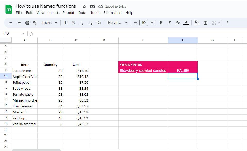Image resolution: width=247 pixels, height=151 pixels.
Task: Open the zoom level dropdown
Action: tap(49, 23)
